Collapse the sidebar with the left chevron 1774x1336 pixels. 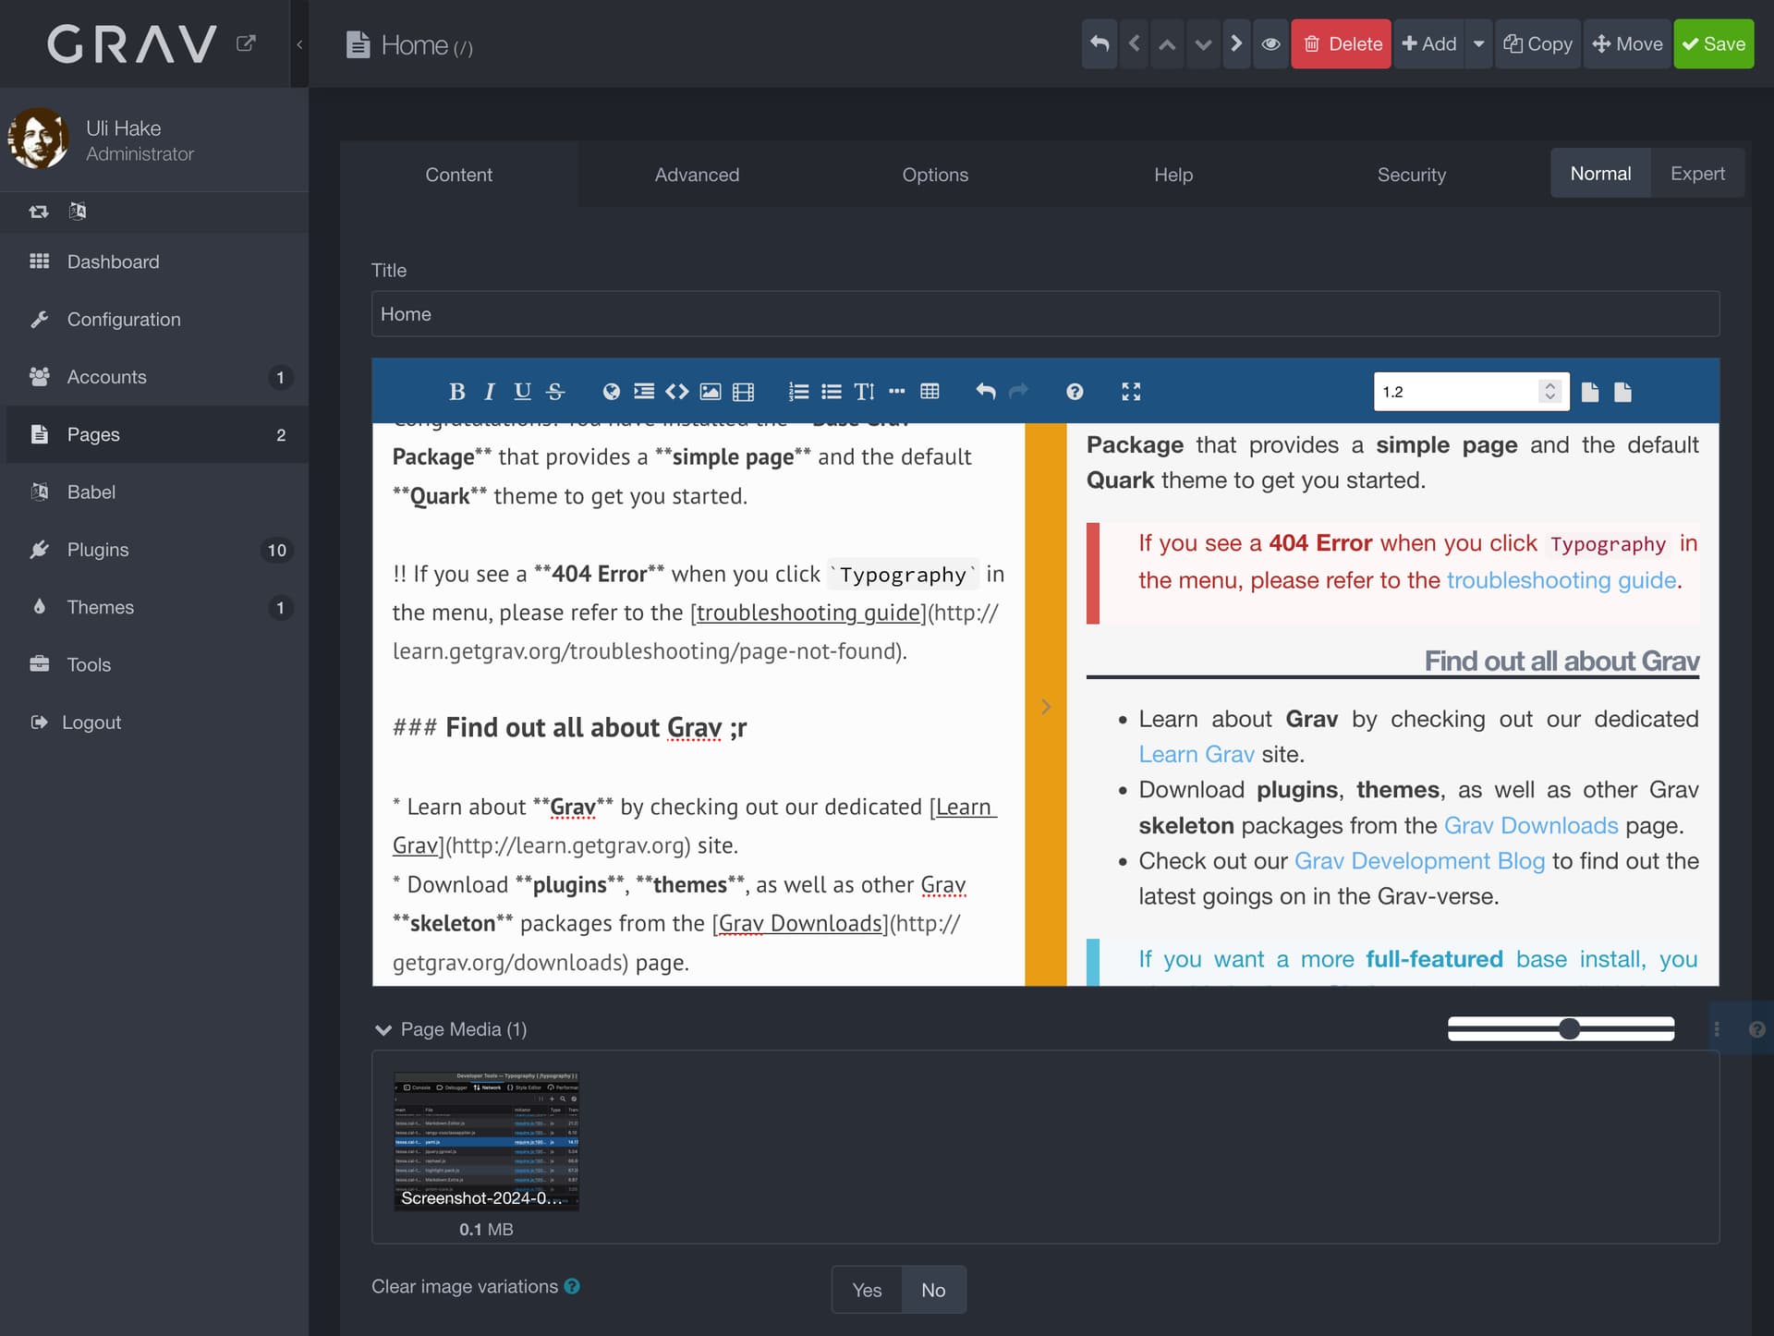(299, 44)
